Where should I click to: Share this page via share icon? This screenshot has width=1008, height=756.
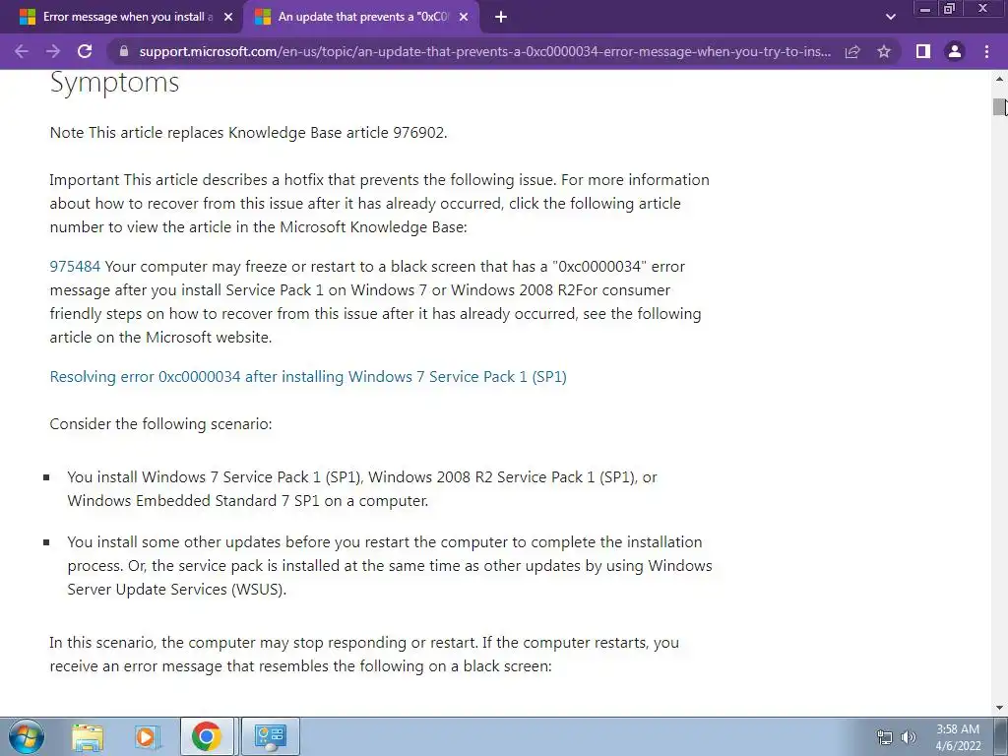point(852,51)
